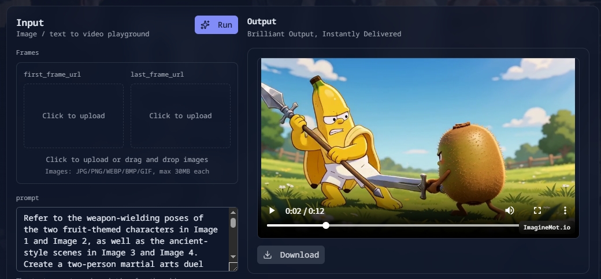Upload an image to first_frame_url box
Viewport: 601px width, 279px height.
coord(73,116)
